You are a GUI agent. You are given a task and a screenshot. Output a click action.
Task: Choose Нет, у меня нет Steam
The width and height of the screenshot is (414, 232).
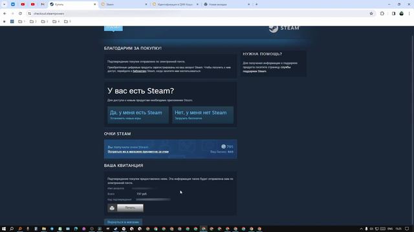coord(202,115)
